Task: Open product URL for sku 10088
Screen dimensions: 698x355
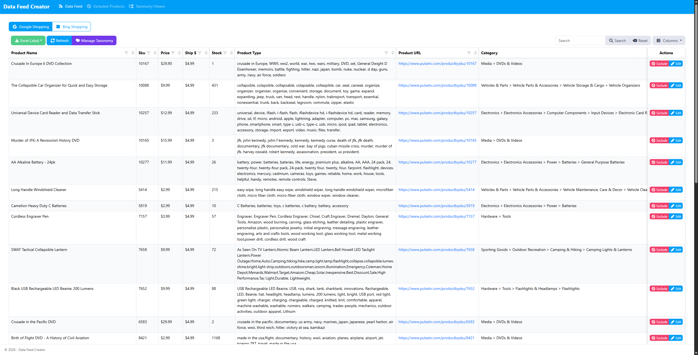Action: click(437, 85)
